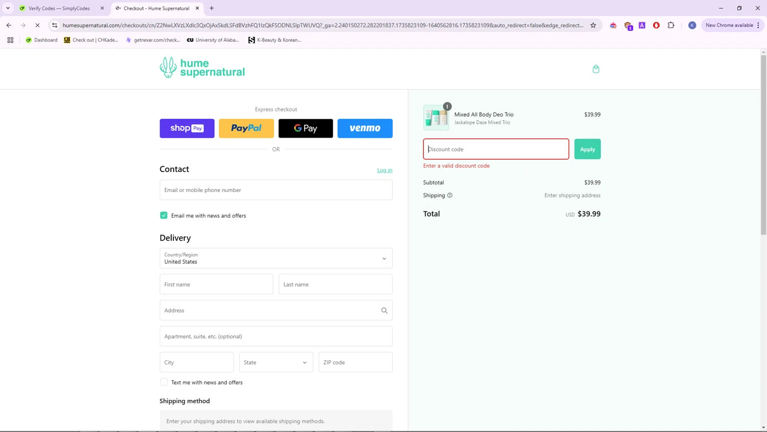Image resolution: width=767 pixels, height=432 pixels.
Task: Click the Total $39.99 amount
Action: (589, 214)
